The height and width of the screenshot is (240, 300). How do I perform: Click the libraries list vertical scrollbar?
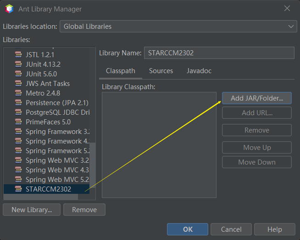tap(92, 165)
